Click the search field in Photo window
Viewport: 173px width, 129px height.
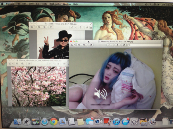tap(145, 45)
